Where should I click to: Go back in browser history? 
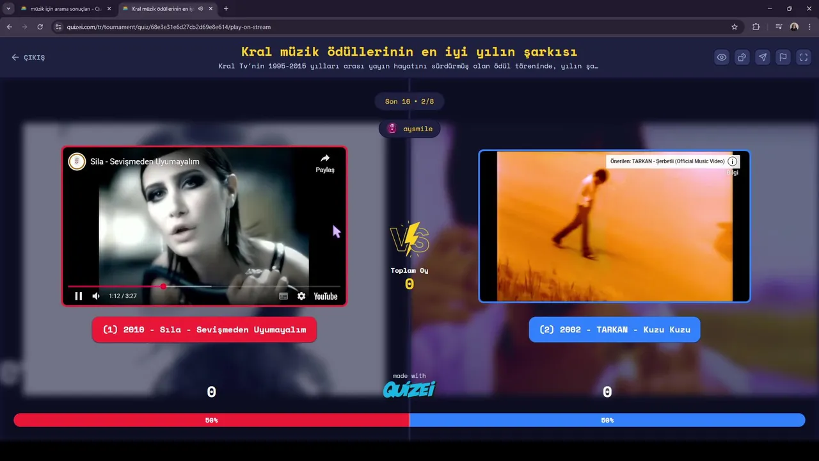10,27
